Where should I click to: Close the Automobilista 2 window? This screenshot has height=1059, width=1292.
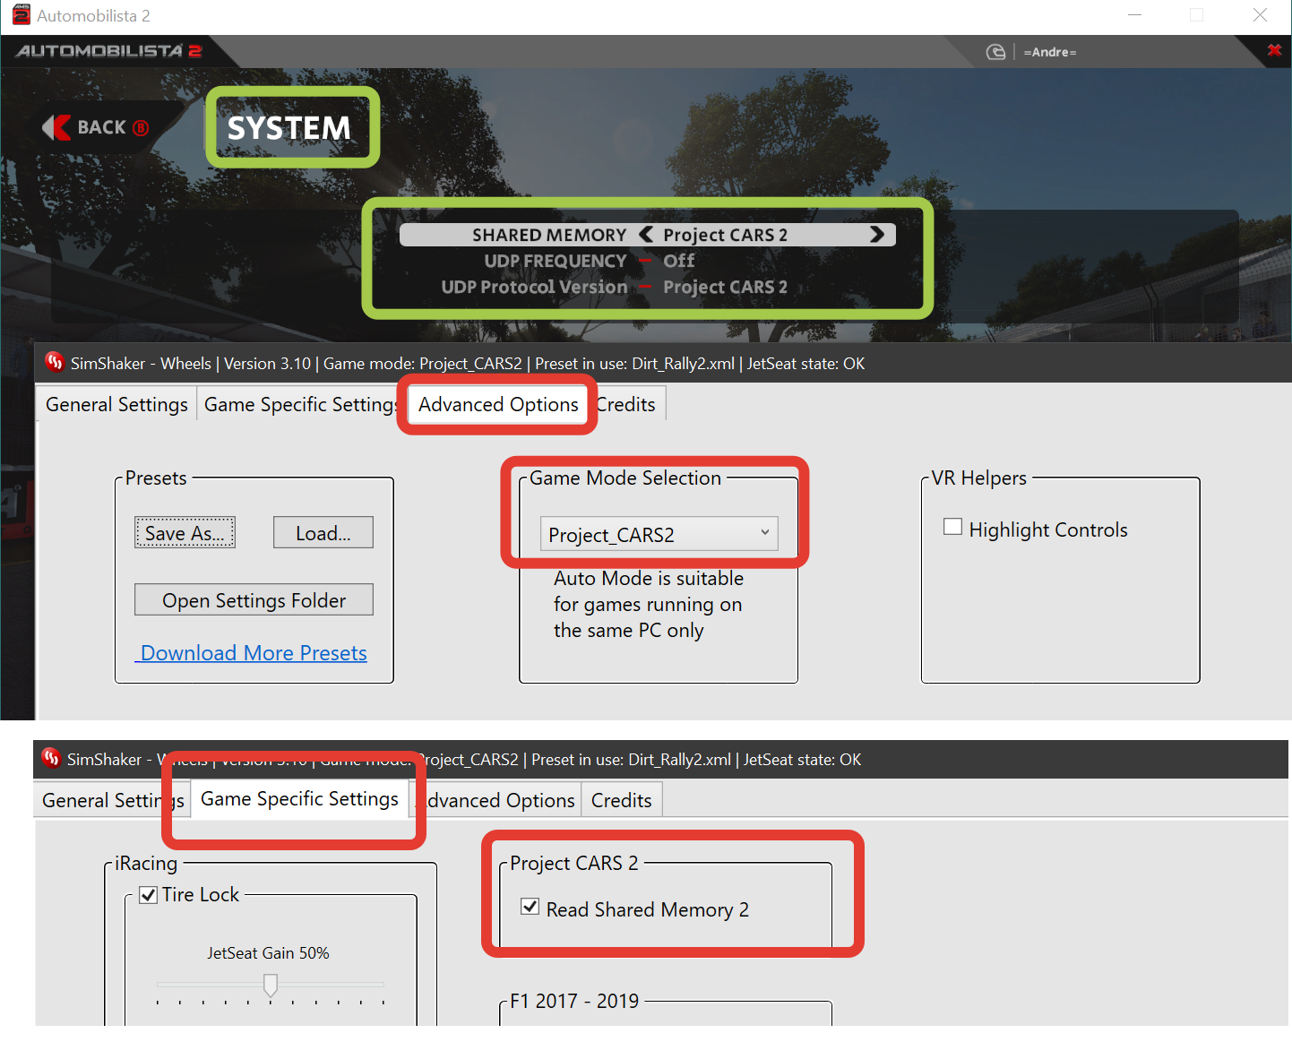[x=1260, y=15]
